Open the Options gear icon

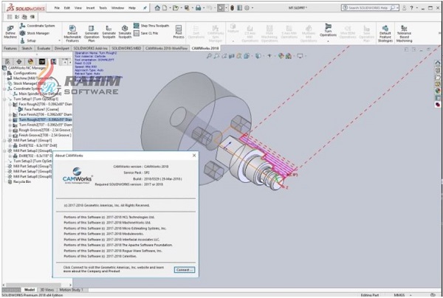pyautogui.click(x=247, y=8)
